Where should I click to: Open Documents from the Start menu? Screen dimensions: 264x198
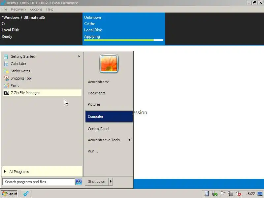coord(109,93)
